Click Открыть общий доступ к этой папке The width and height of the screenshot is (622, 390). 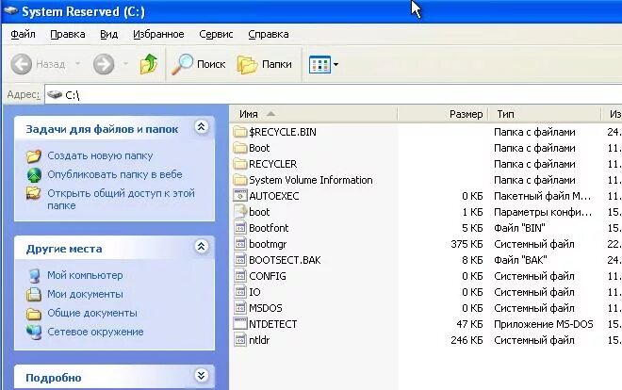(x=121, y=200)
